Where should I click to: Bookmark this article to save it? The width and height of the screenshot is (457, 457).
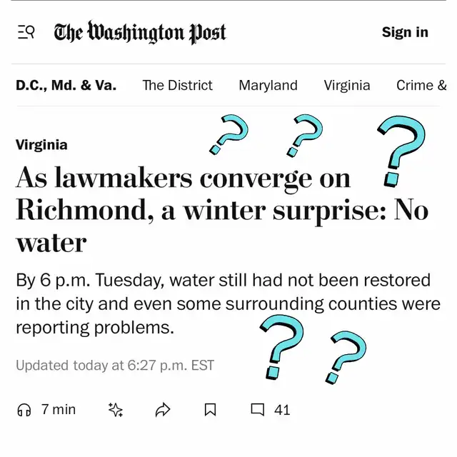tap(210, 410)
